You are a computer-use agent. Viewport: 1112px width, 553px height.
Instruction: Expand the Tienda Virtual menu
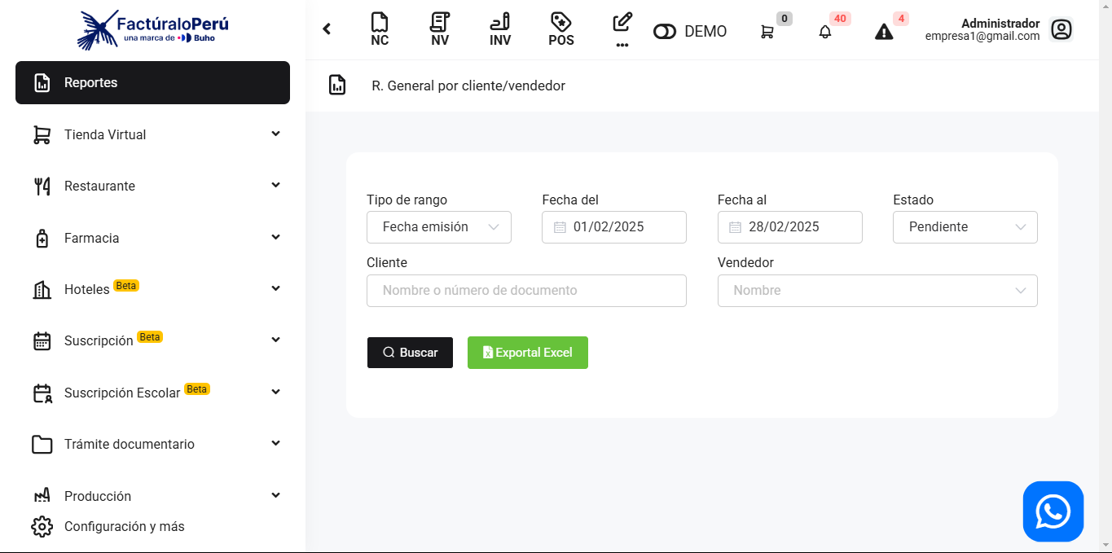coord(152,134)
